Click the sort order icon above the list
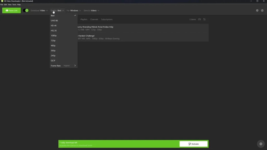Viewport: 267px width, 150px height. tap(204, 19)
